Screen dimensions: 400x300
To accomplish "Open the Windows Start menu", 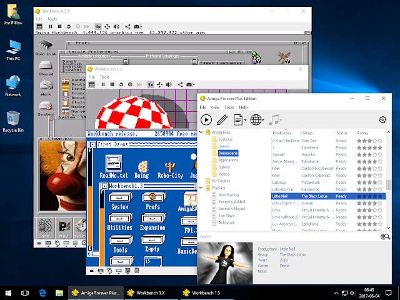I will pos(8,292).
